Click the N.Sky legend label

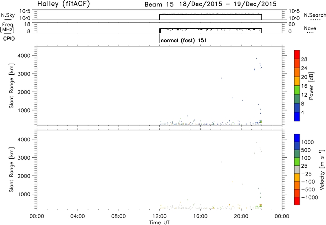coord(8,15)
